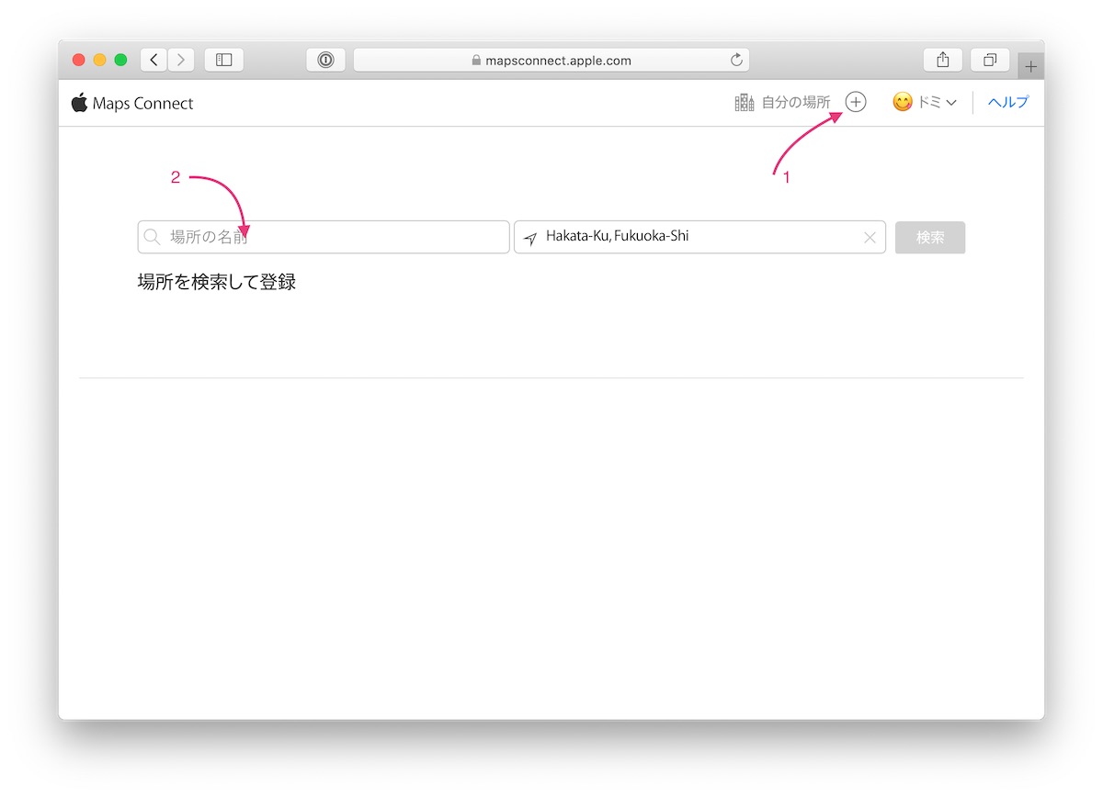Open the ヘルプ link
This screenshot has height=797, width=1103.
[x=1008, y=103]
